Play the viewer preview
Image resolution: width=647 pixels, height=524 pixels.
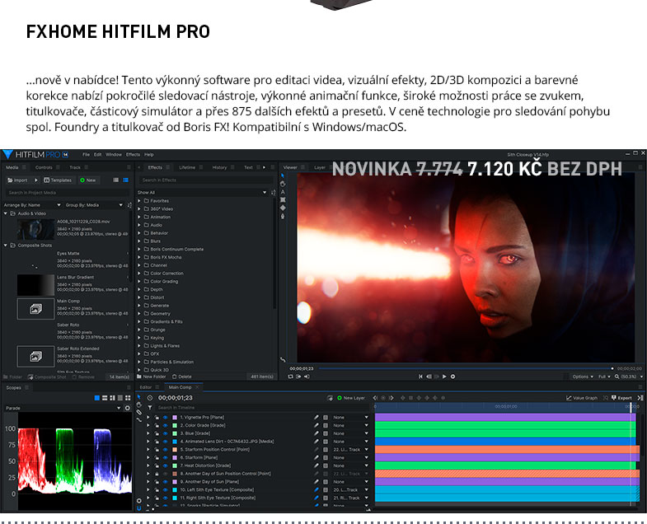444,377
